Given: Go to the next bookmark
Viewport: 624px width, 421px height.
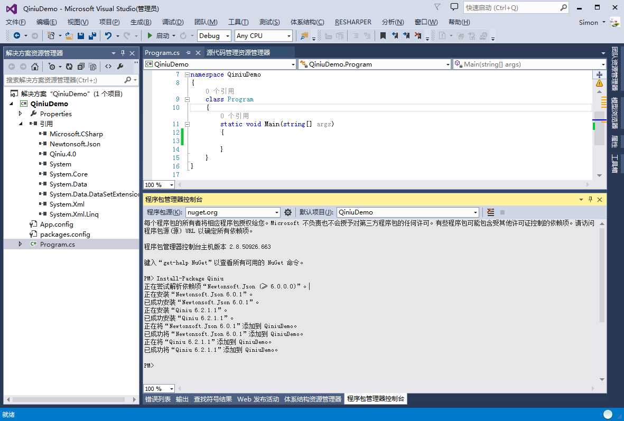Looking at the screenshot, I should point(406,36).
